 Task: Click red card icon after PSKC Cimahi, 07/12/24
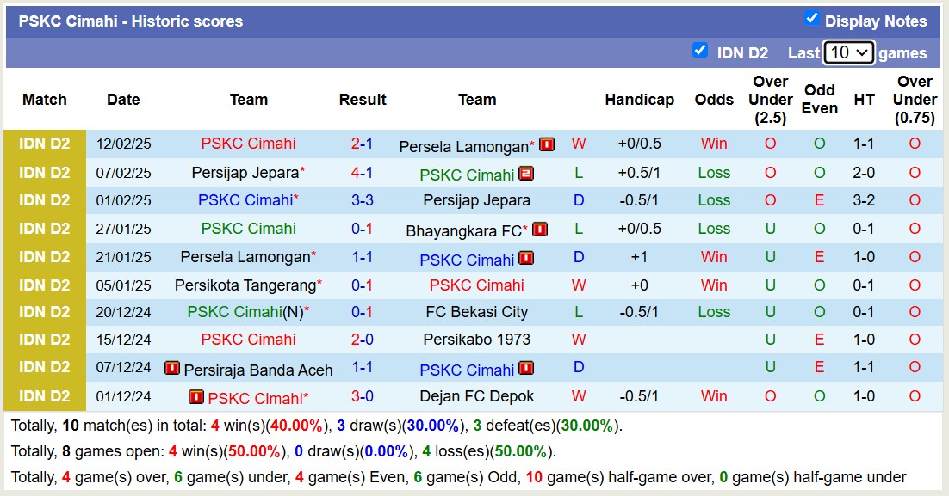526,368
